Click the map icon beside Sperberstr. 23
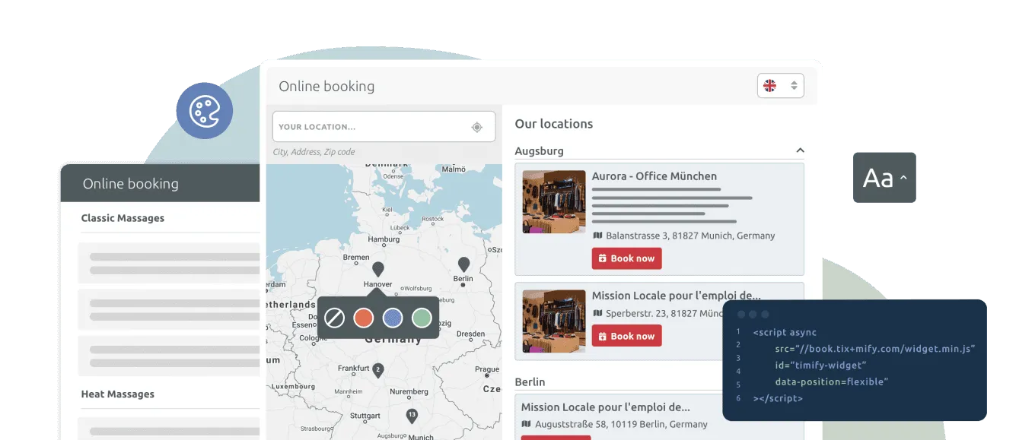This screenshot has width=1035, height=440. coord(597,313)
